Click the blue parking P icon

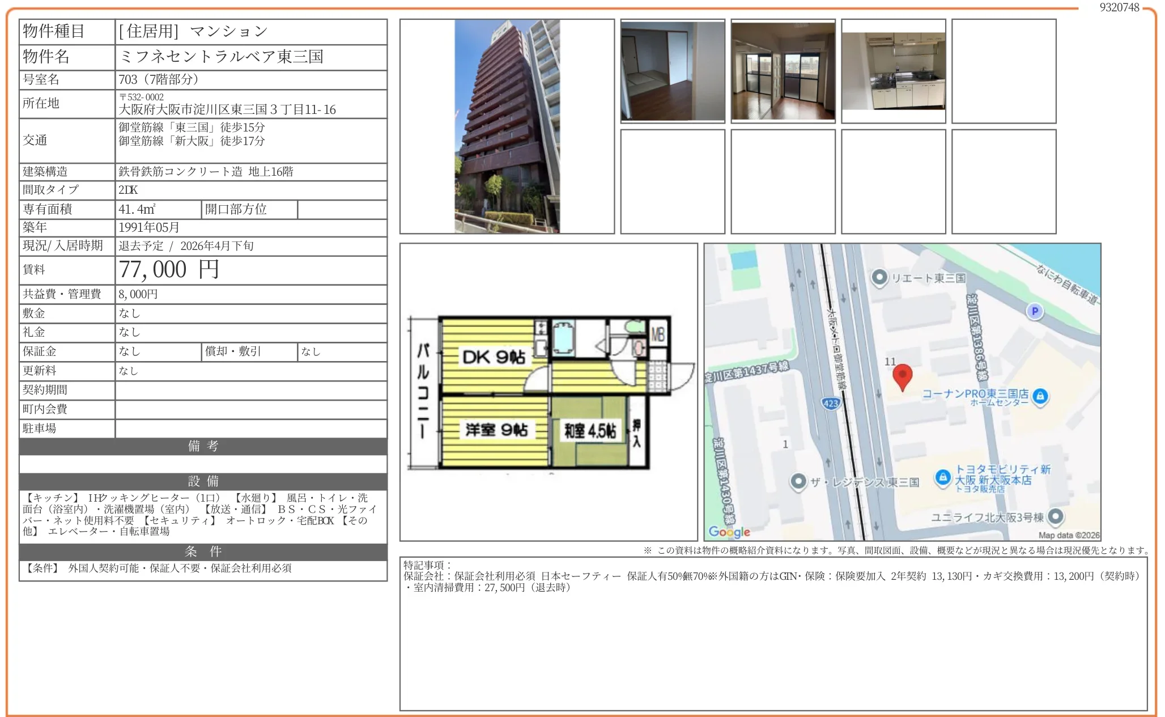pyautogui.click(x=1035, y=311)
